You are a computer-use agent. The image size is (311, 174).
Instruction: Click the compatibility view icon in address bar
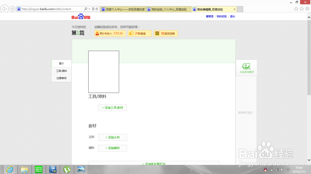click(x=93, y=9)
